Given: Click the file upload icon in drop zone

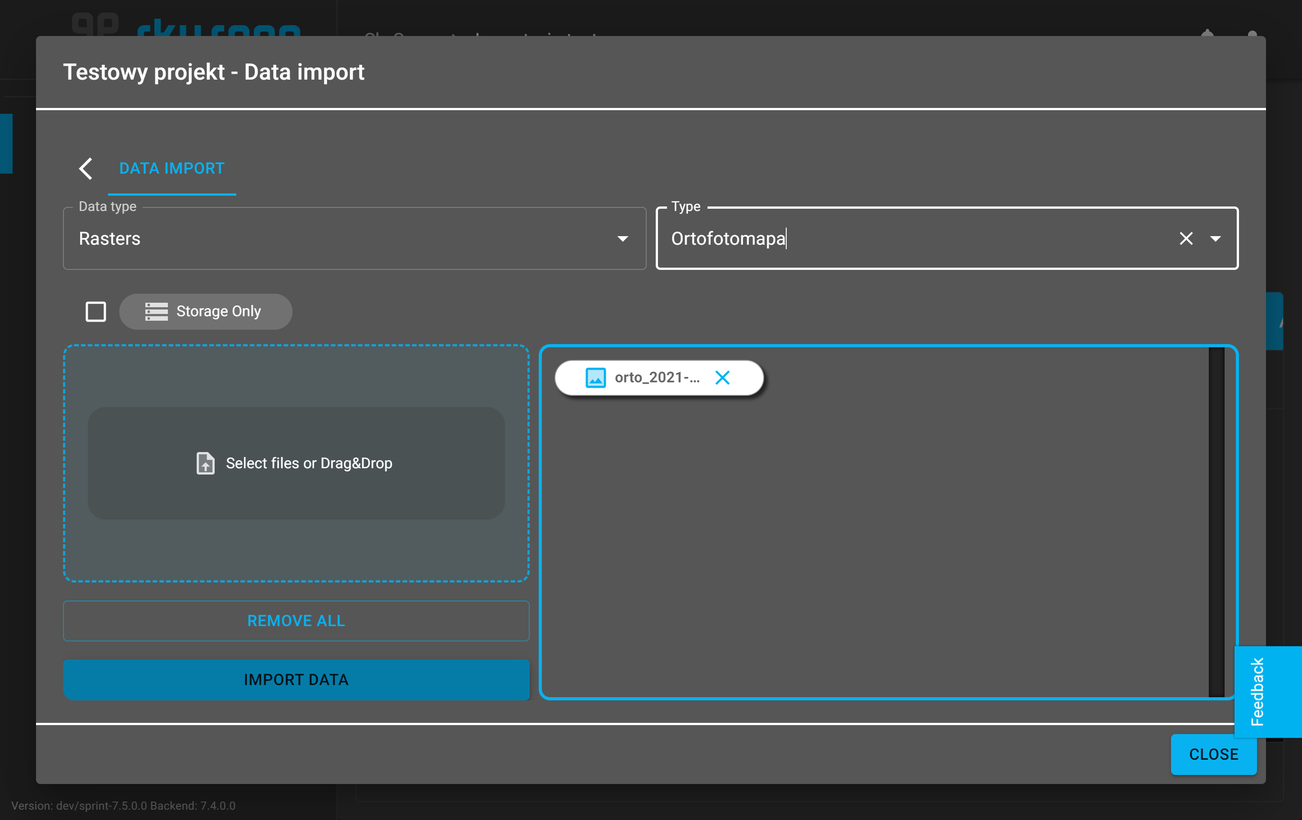Looking at the screenshot, I should tap(205, 463).
